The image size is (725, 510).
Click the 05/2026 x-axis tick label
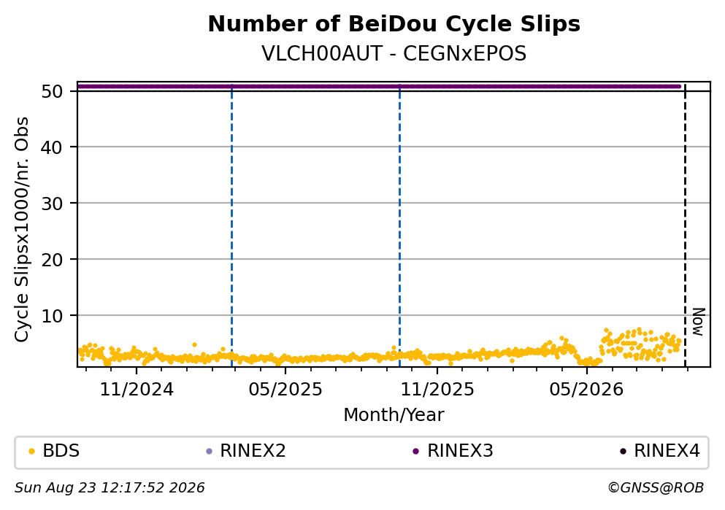pyautogui.click(x=586, y=390)
